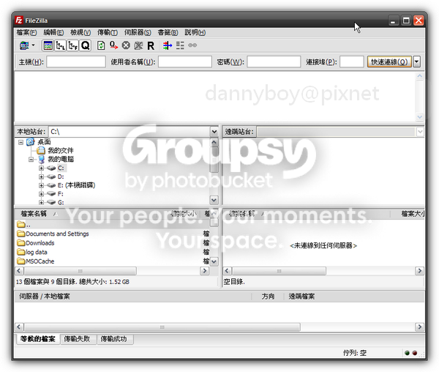Open quickconnect history dropdown arrow
This screenshot has height=372, width=439.
pos(417,62)
